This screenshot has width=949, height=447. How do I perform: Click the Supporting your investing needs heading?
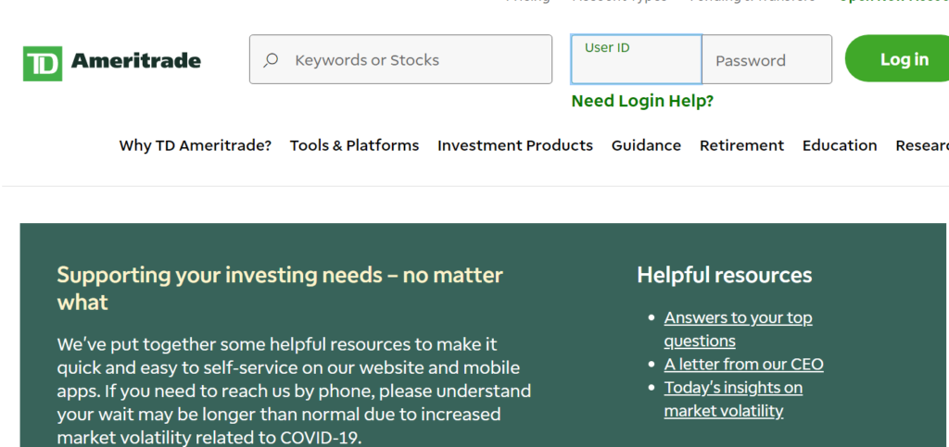coord(280,288)
